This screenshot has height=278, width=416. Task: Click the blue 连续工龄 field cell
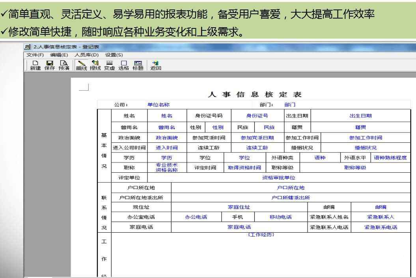point(257,148)
